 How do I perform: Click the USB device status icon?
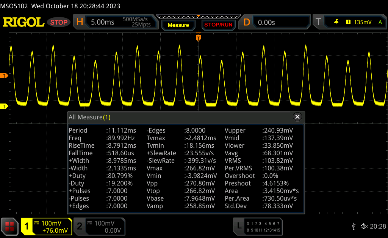point(354,226)
